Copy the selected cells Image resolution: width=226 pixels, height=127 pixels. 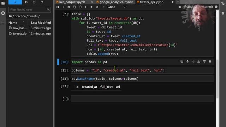tap(75, 7)
